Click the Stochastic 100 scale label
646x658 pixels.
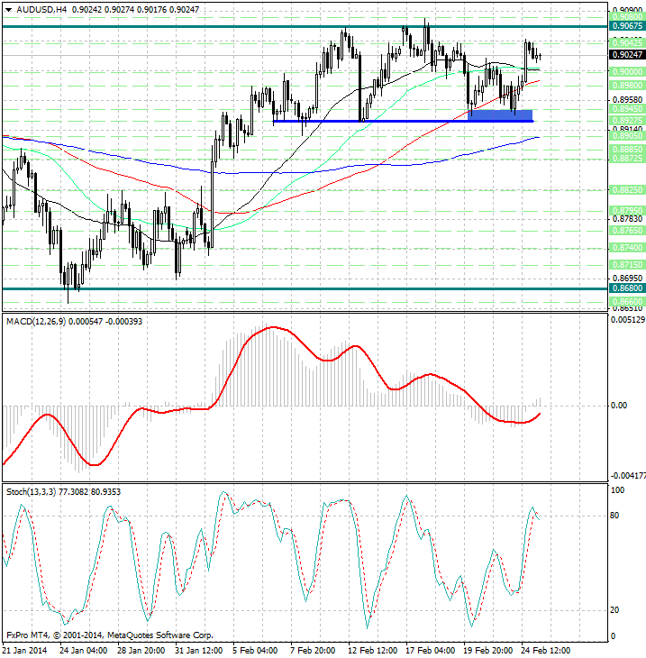617,490
